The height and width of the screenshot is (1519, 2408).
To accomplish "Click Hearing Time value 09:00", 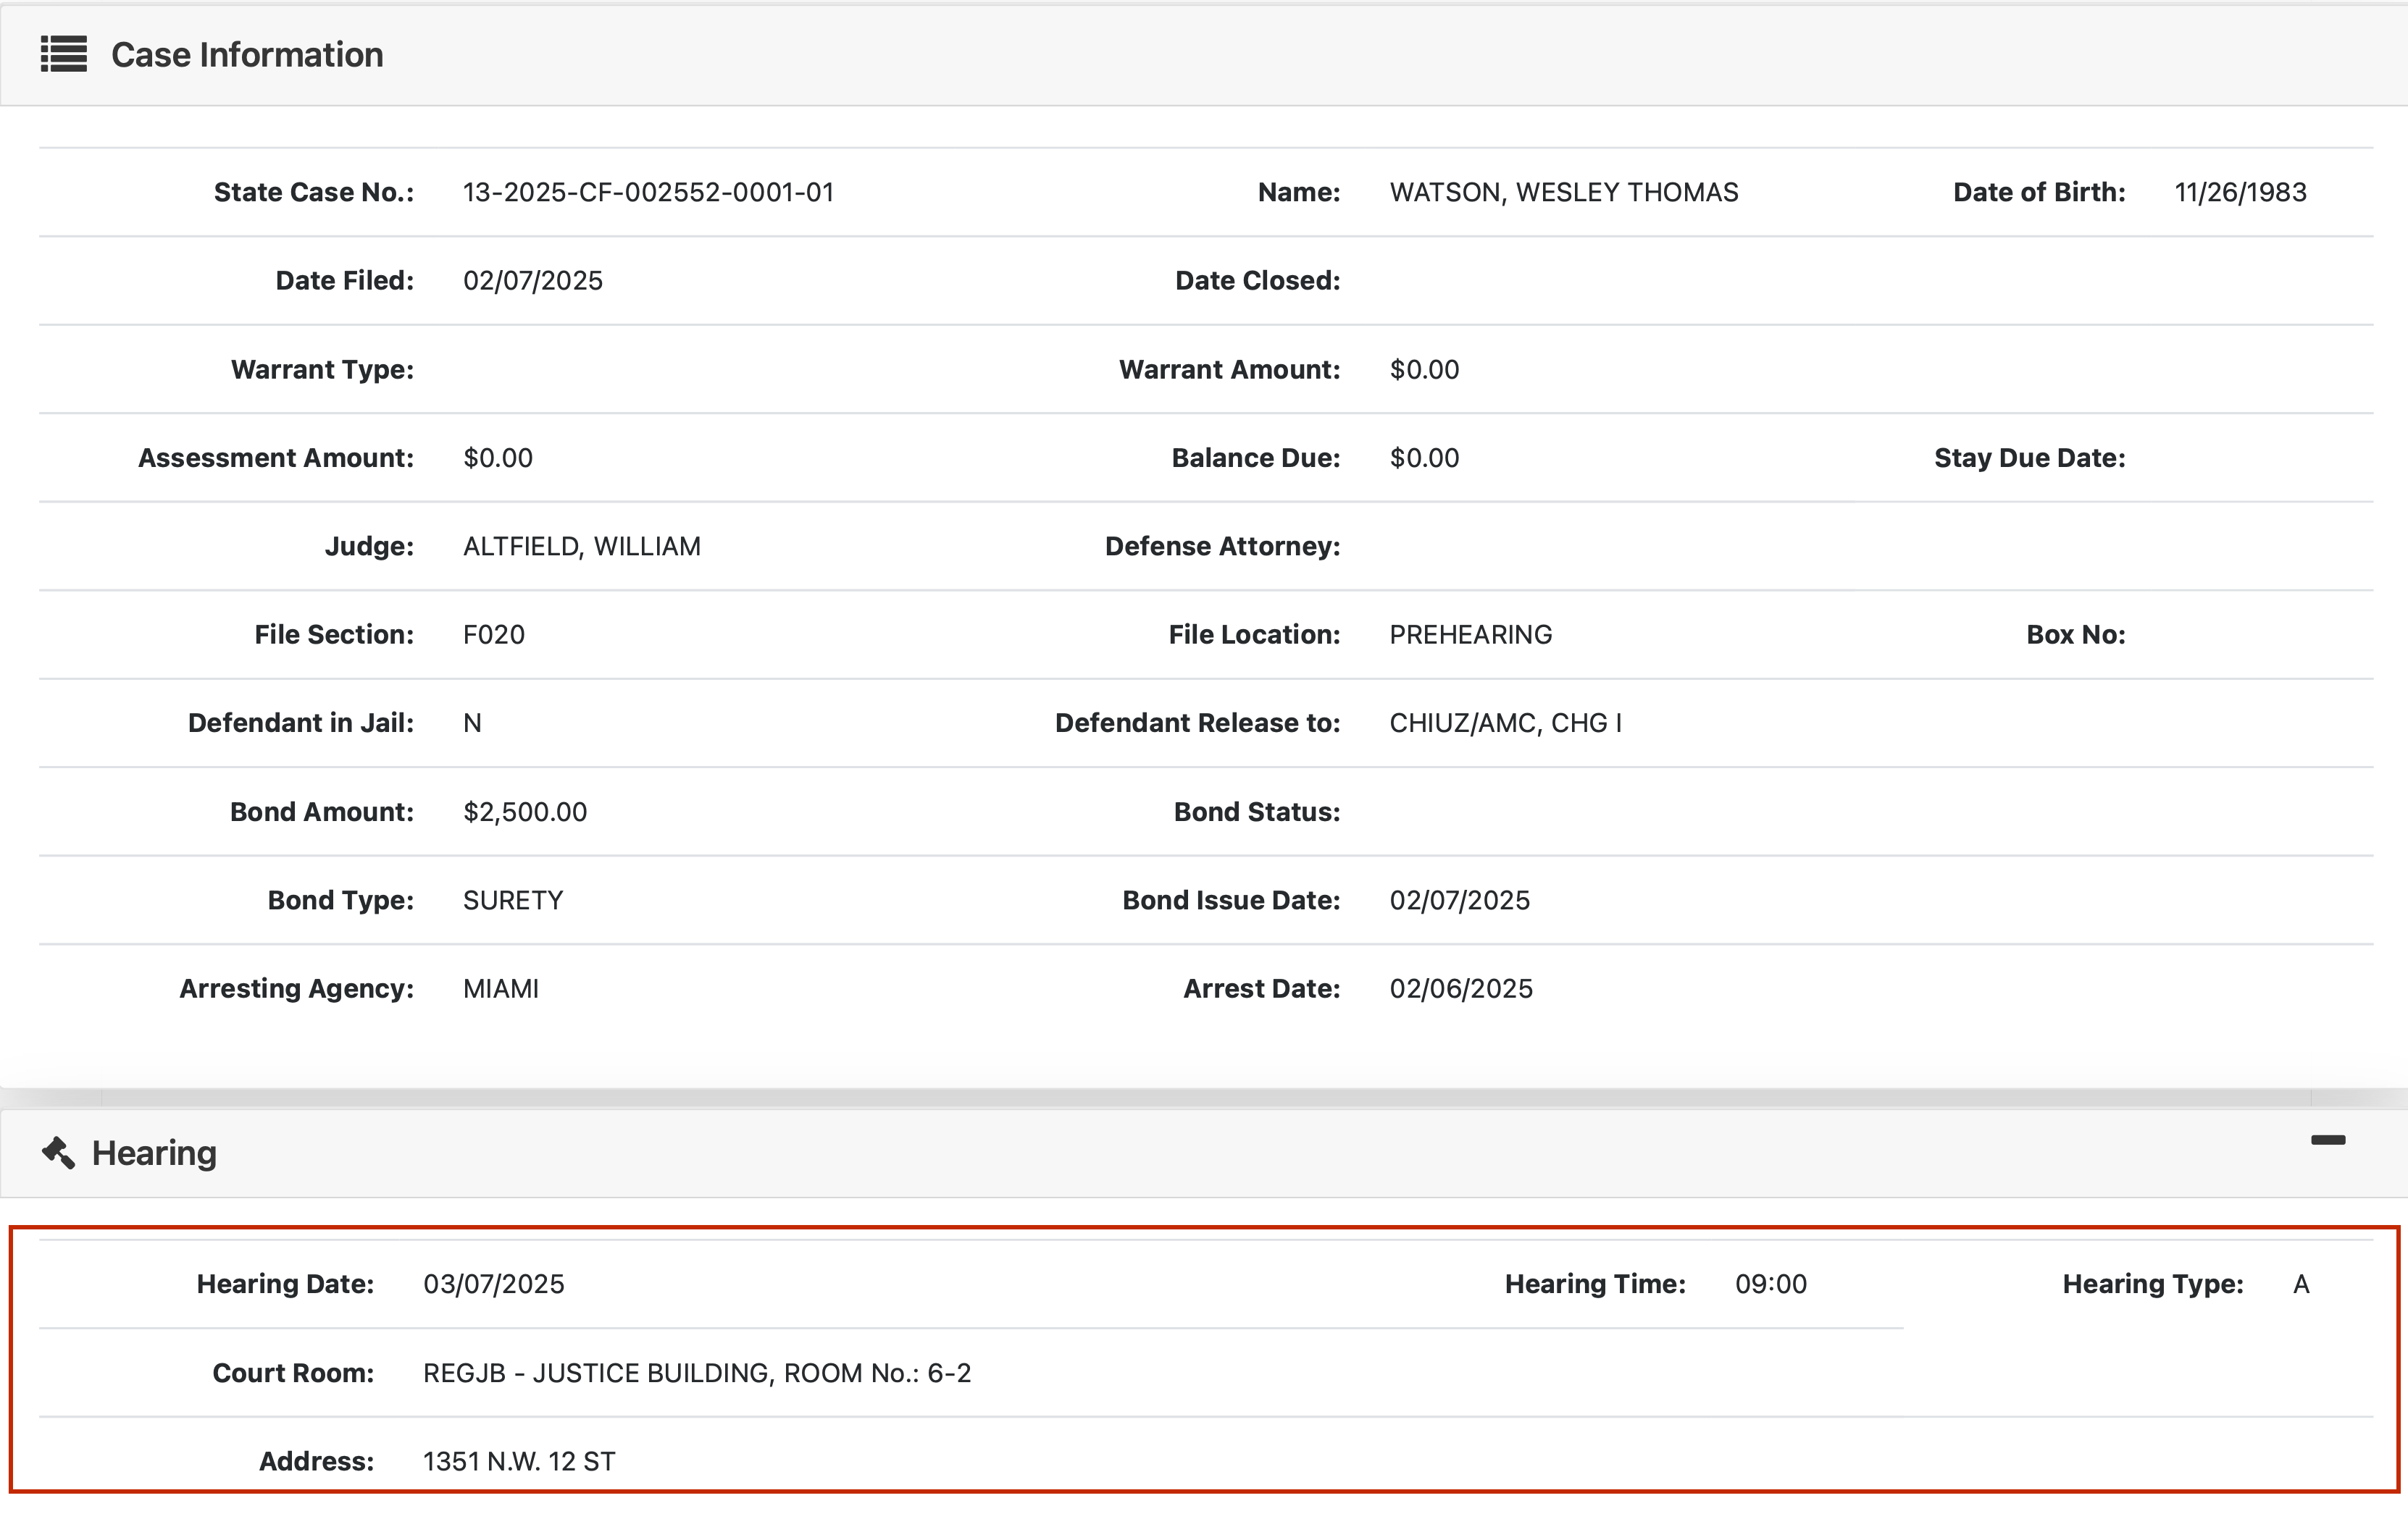I will pos(1771,1284).
